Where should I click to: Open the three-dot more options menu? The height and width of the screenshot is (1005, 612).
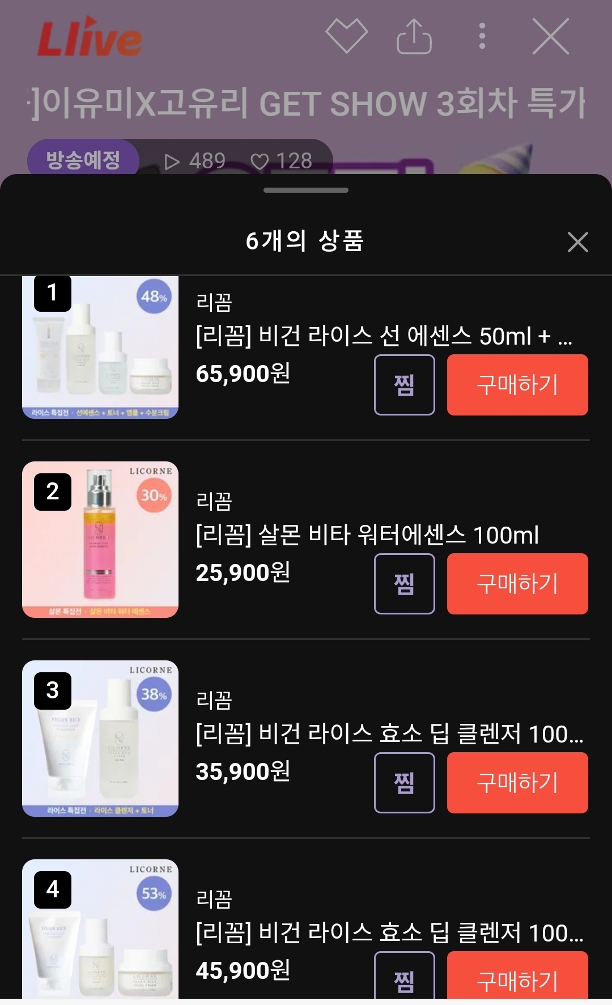482,36
